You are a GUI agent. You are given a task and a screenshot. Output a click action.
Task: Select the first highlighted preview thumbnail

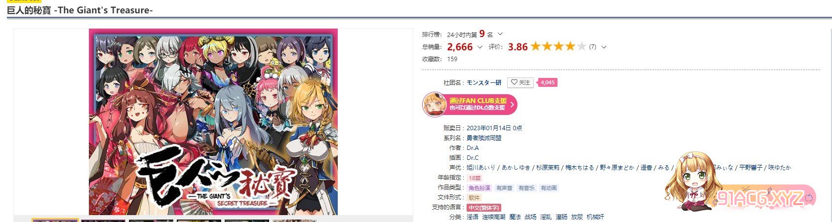(x=55, y=220)
